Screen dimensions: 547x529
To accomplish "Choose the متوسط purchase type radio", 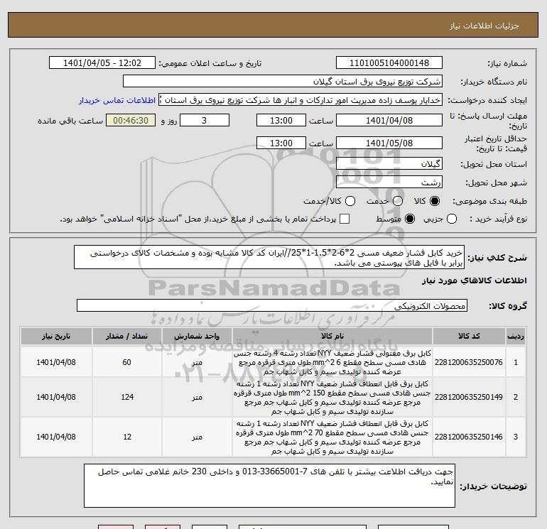I will point(410,219).
